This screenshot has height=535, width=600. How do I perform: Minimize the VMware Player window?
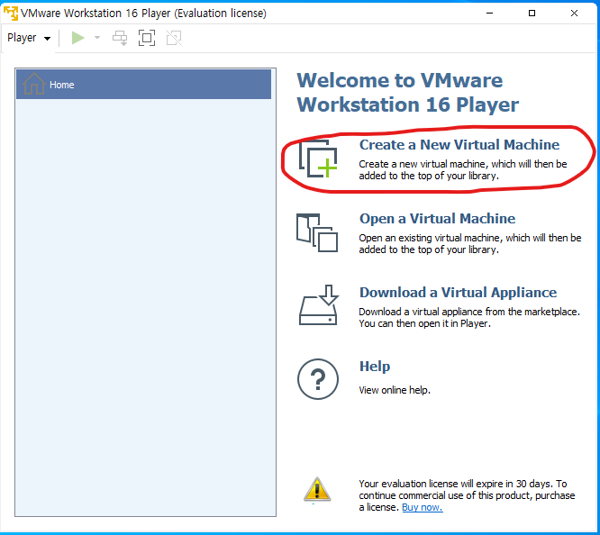489,13
